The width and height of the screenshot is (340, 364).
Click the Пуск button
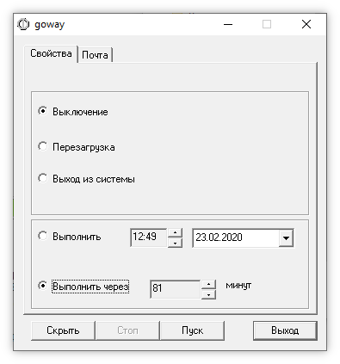point(192,330)
